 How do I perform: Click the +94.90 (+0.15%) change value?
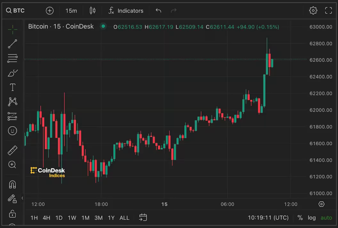click(258, 27)
